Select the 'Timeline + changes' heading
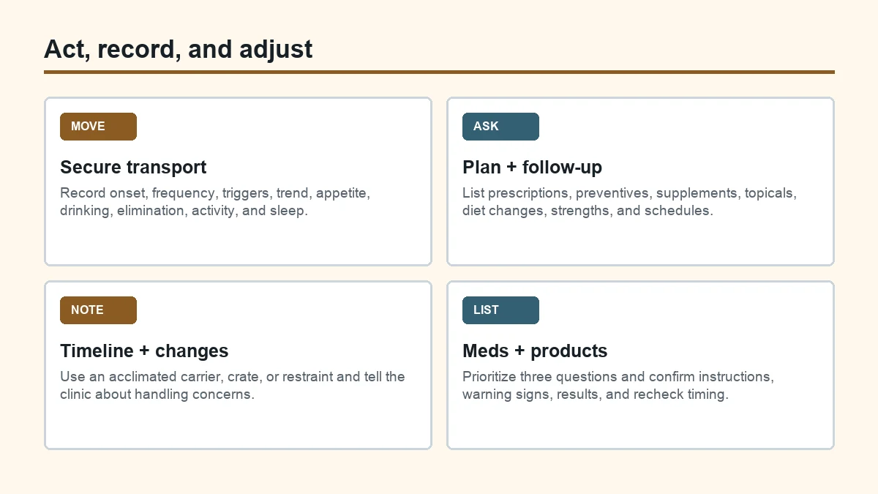This screenshot has height=494, width=878. coord(144,351)
